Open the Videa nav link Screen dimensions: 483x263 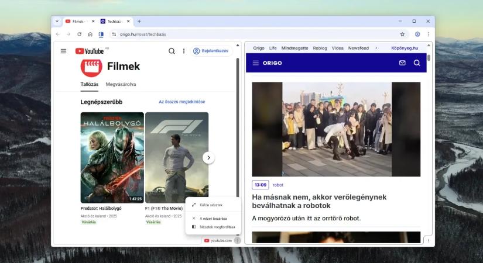point(338,49)
